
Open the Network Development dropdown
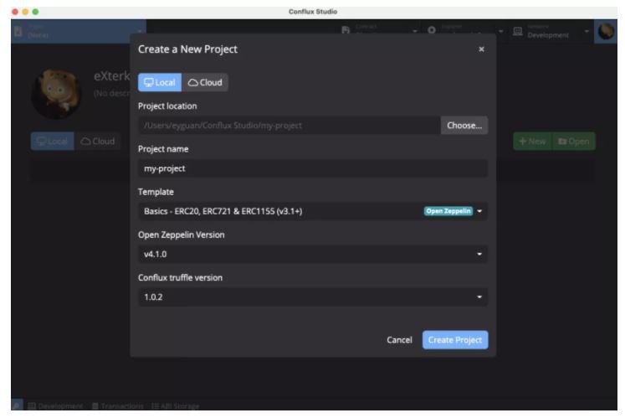(x=551, y=31)
